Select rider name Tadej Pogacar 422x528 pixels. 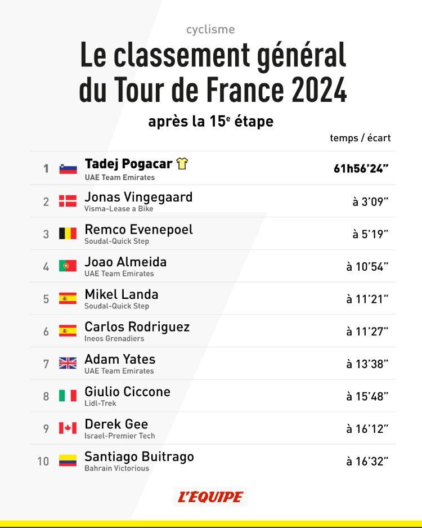(128, 164)
